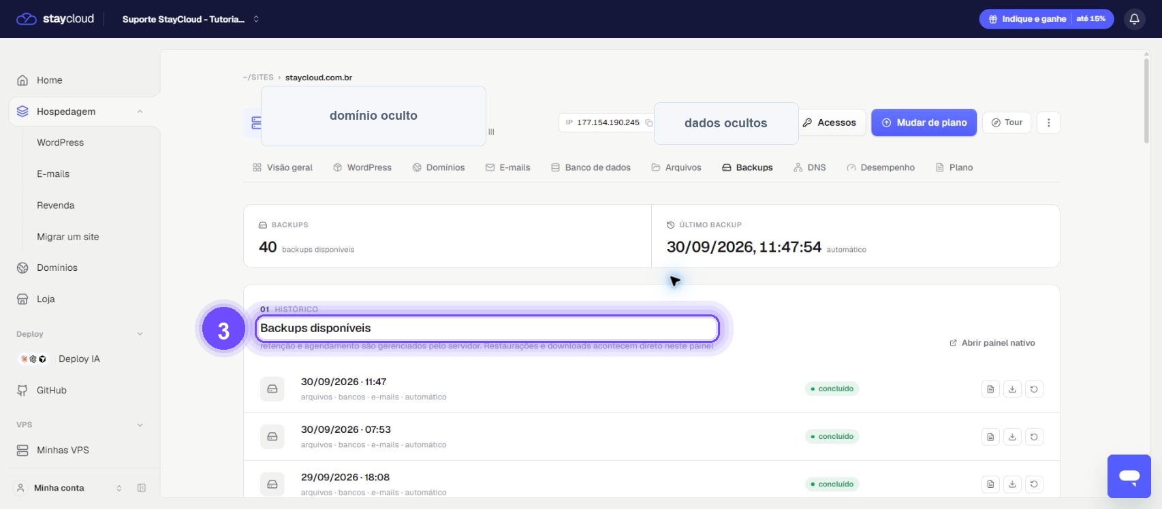Open Revenda in the sidebar

(x=56, y=206)
